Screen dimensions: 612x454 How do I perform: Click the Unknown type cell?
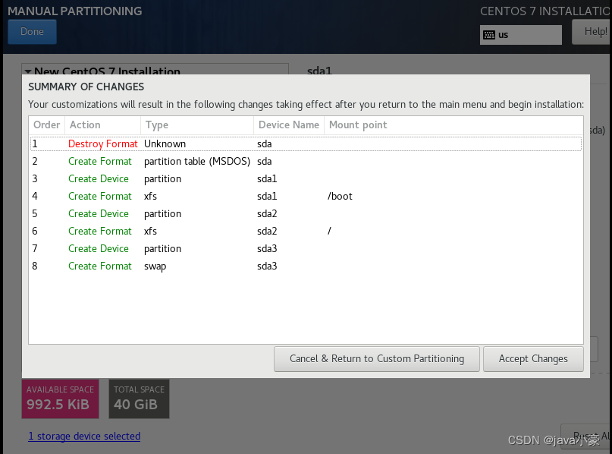[x=165, y=143]
